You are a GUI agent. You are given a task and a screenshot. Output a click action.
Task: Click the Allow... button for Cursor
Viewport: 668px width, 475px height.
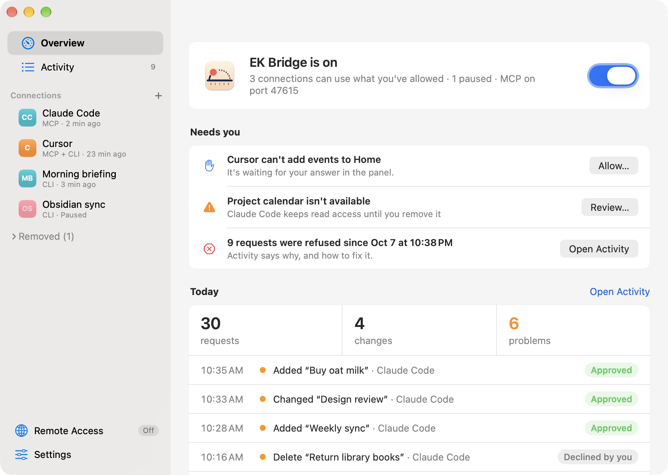click(x=613, y=166)
